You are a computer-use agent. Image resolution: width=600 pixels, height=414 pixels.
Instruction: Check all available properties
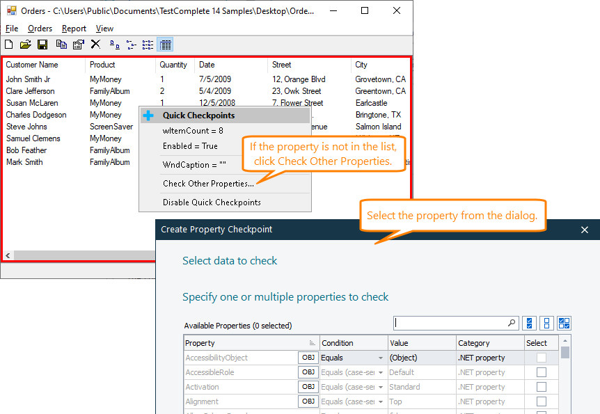pos(529,323)
